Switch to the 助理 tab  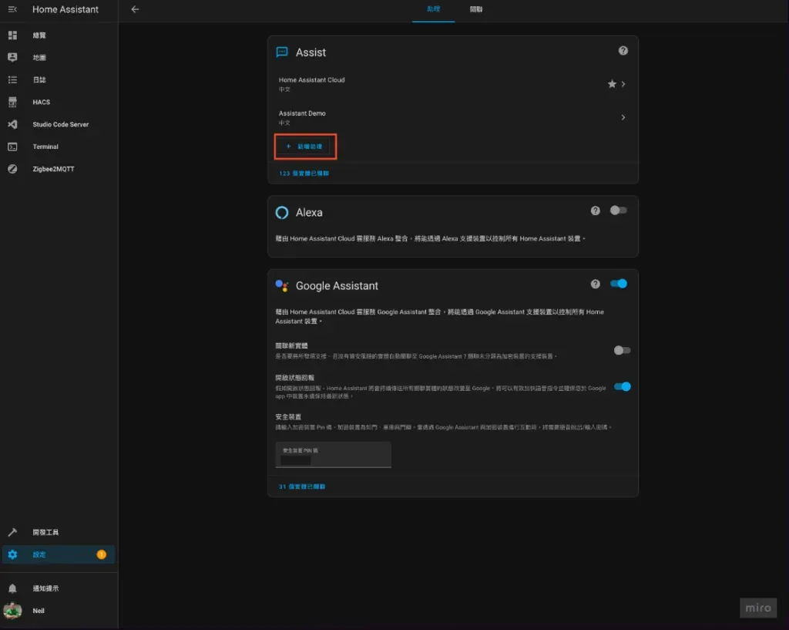pyautogui.click(x=433, y=9)
